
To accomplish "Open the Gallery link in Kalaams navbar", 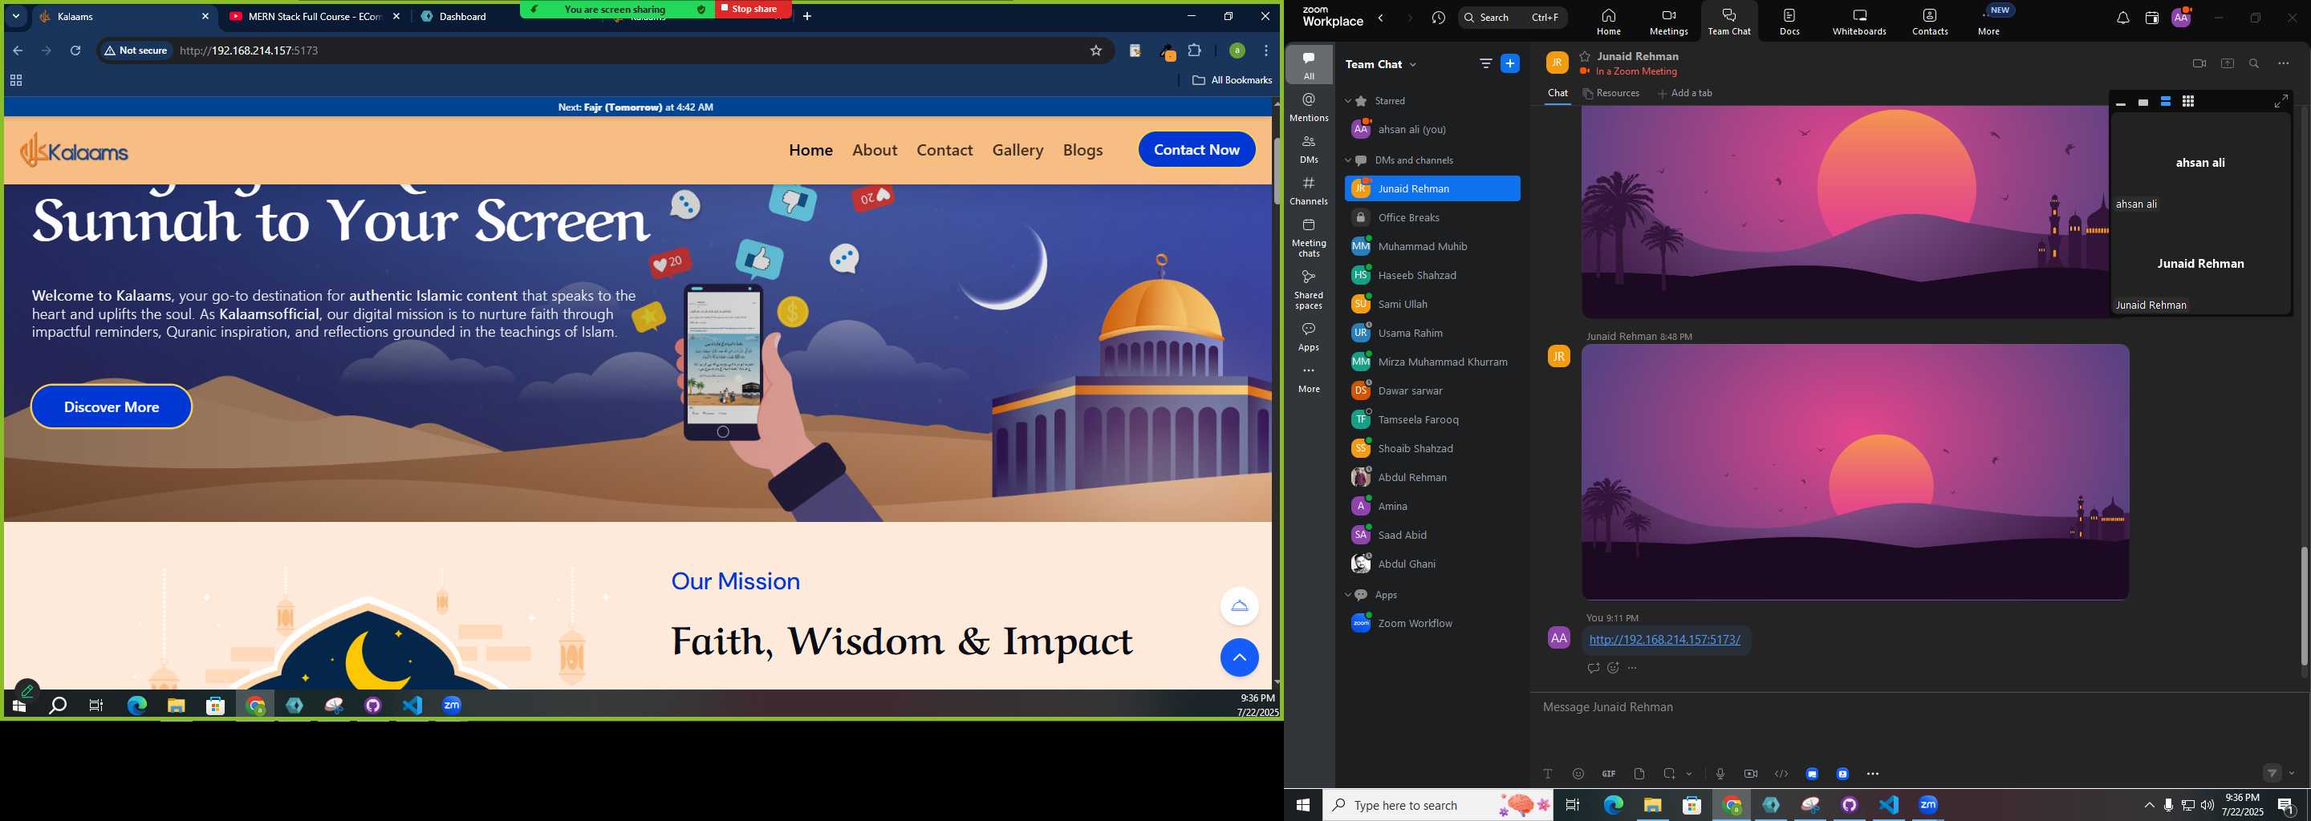I will pos(1017,150).
